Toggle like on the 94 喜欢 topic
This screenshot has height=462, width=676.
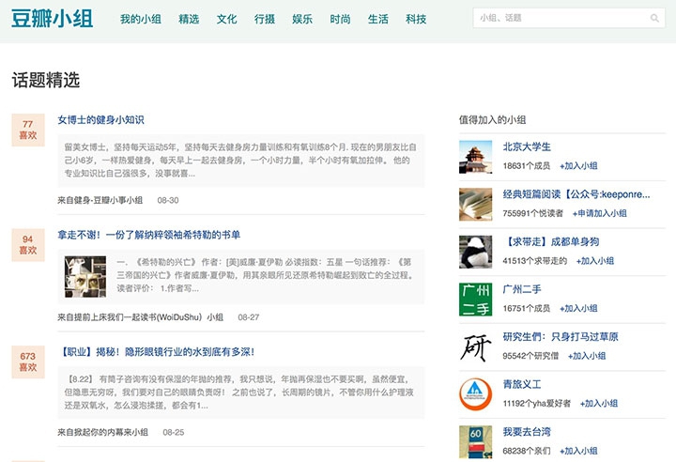[x=28, y=245]
